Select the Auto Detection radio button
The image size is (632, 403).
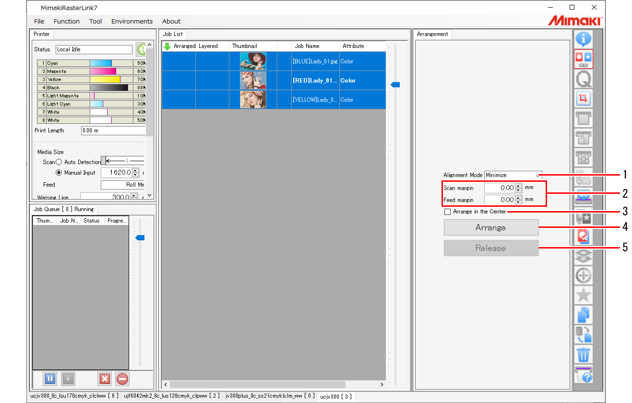[59, 162]
